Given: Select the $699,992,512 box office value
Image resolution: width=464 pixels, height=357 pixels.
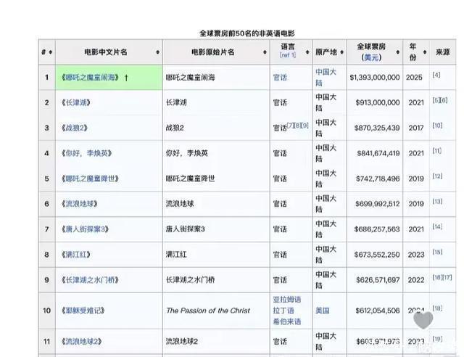Looking at the screenshot, I should (377, 204).
